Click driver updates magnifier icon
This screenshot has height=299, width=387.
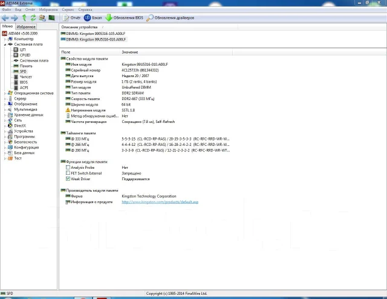coord(150,17)
